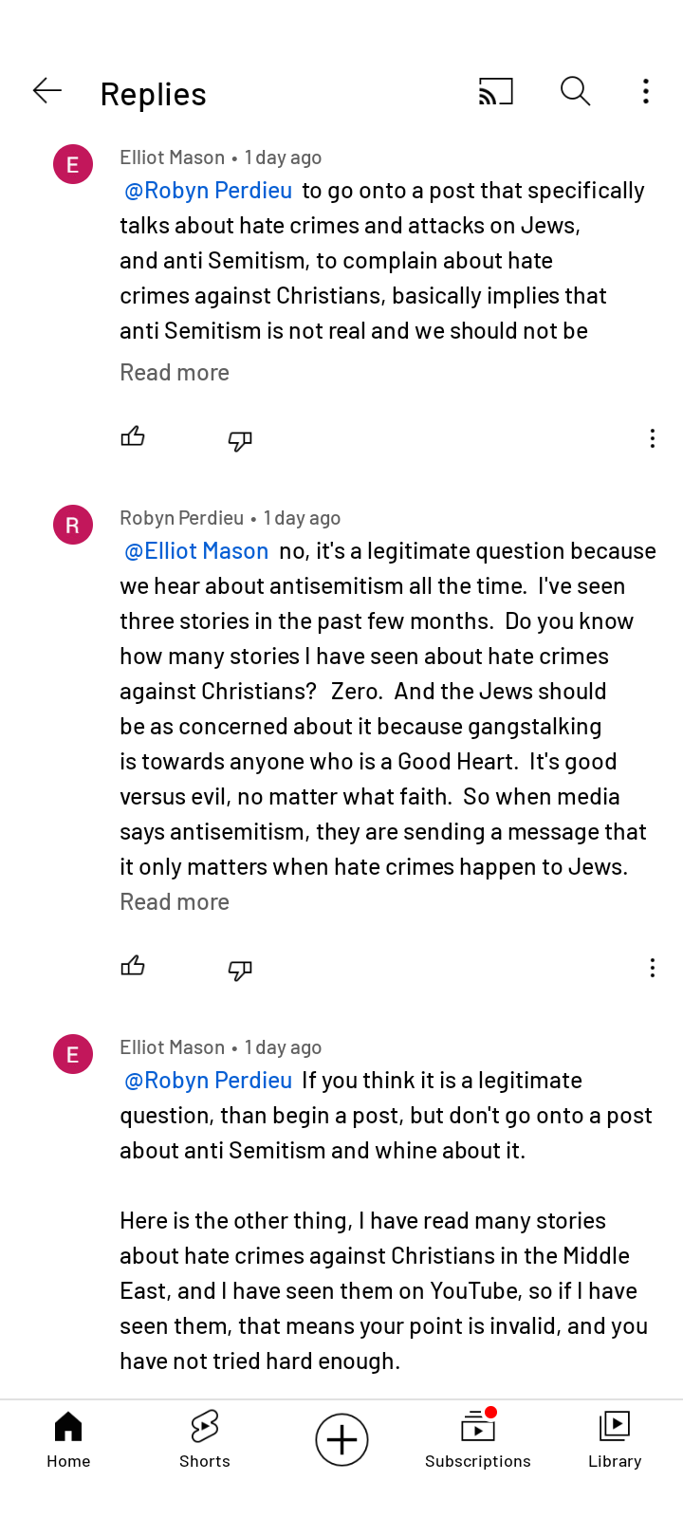Expand Elliot Mason's first reply with Read more

(x=175, y=373)
